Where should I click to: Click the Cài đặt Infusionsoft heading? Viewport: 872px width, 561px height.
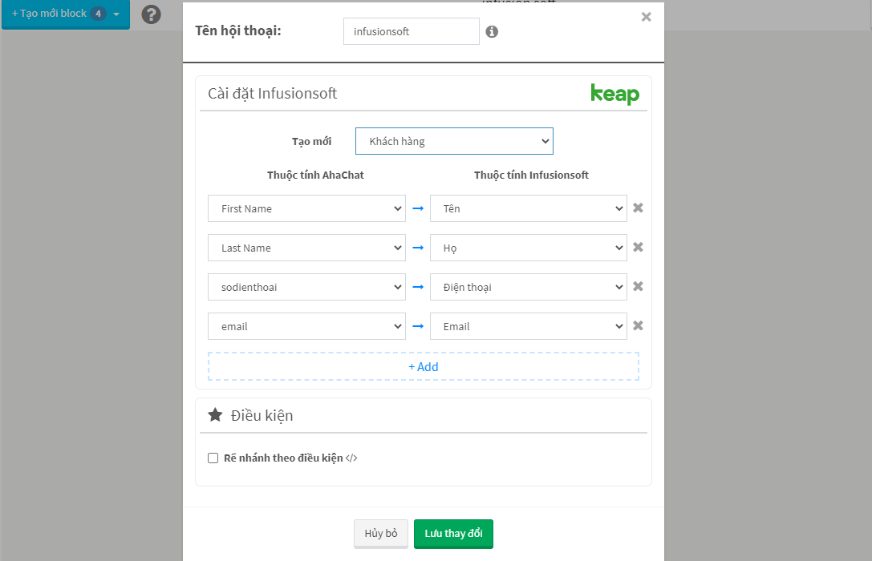(x=273, y=93)
